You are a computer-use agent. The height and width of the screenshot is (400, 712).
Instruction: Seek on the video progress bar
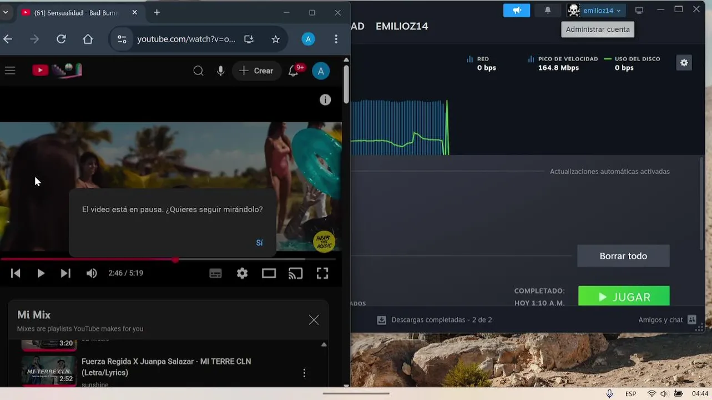(x=168, y=259)
